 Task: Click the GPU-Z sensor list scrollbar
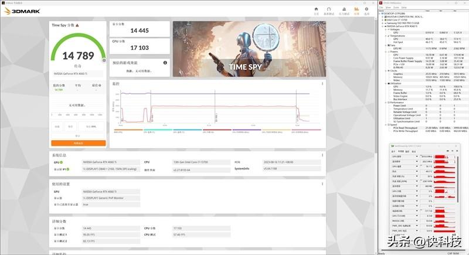point(458,179)
